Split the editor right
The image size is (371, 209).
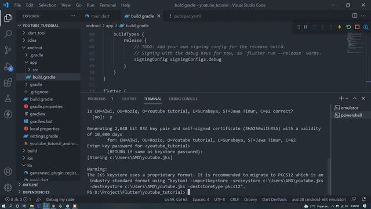(x=354, y=16)
